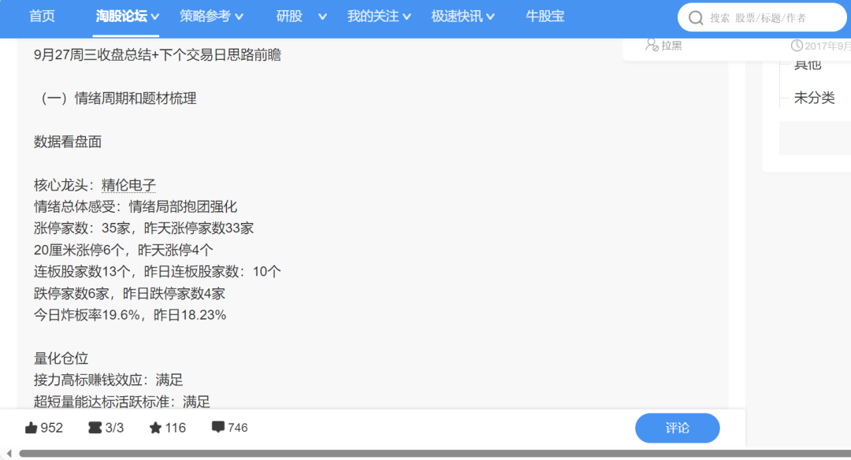Click the reward icon labeled 3/3
Screen dimensions: 851x460
pyautogui.click(x=95, y=427)
